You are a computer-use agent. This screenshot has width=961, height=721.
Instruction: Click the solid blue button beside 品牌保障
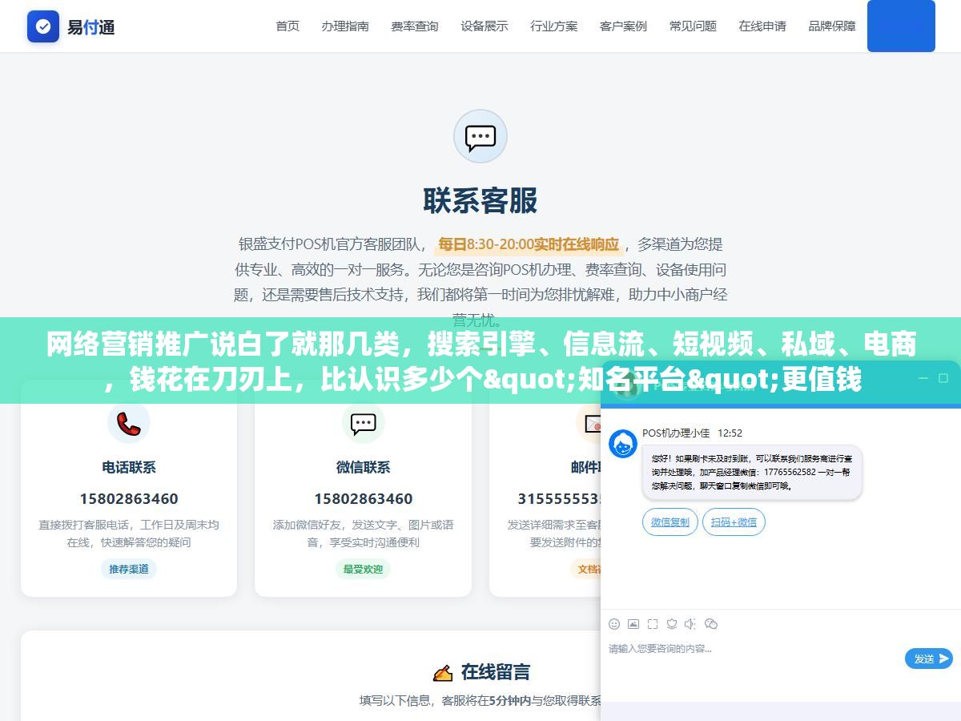click(x=901, y=26)
